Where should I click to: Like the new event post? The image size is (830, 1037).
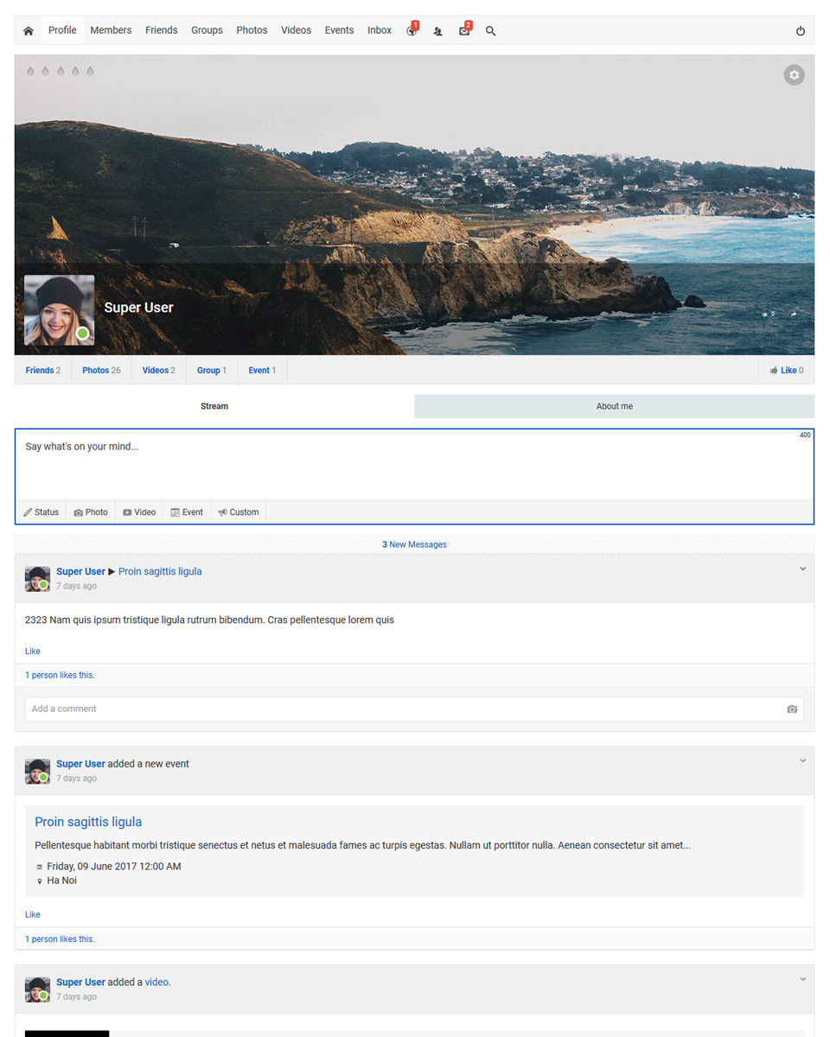[33, 915]
